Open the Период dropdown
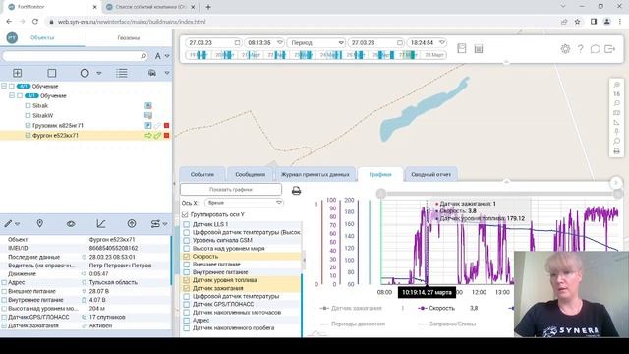 [x=316, y=42]
